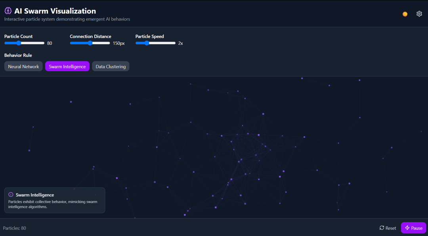Click the Behavior Rule heading
Image resolution: width=428 pixels, height=236 pixels.
(x=18, y=55)
